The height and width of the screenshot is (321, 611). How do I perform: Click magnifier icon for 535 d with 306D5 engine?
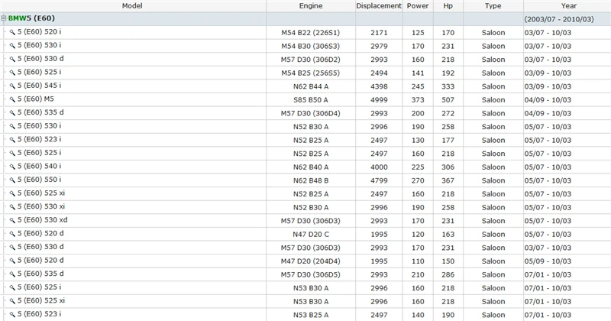[12, 274]
